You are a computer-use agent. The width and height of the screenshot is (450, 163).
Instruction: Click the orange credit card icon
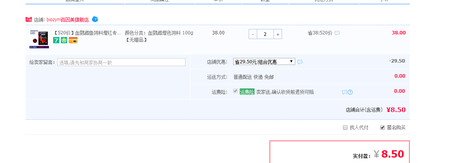73,40
